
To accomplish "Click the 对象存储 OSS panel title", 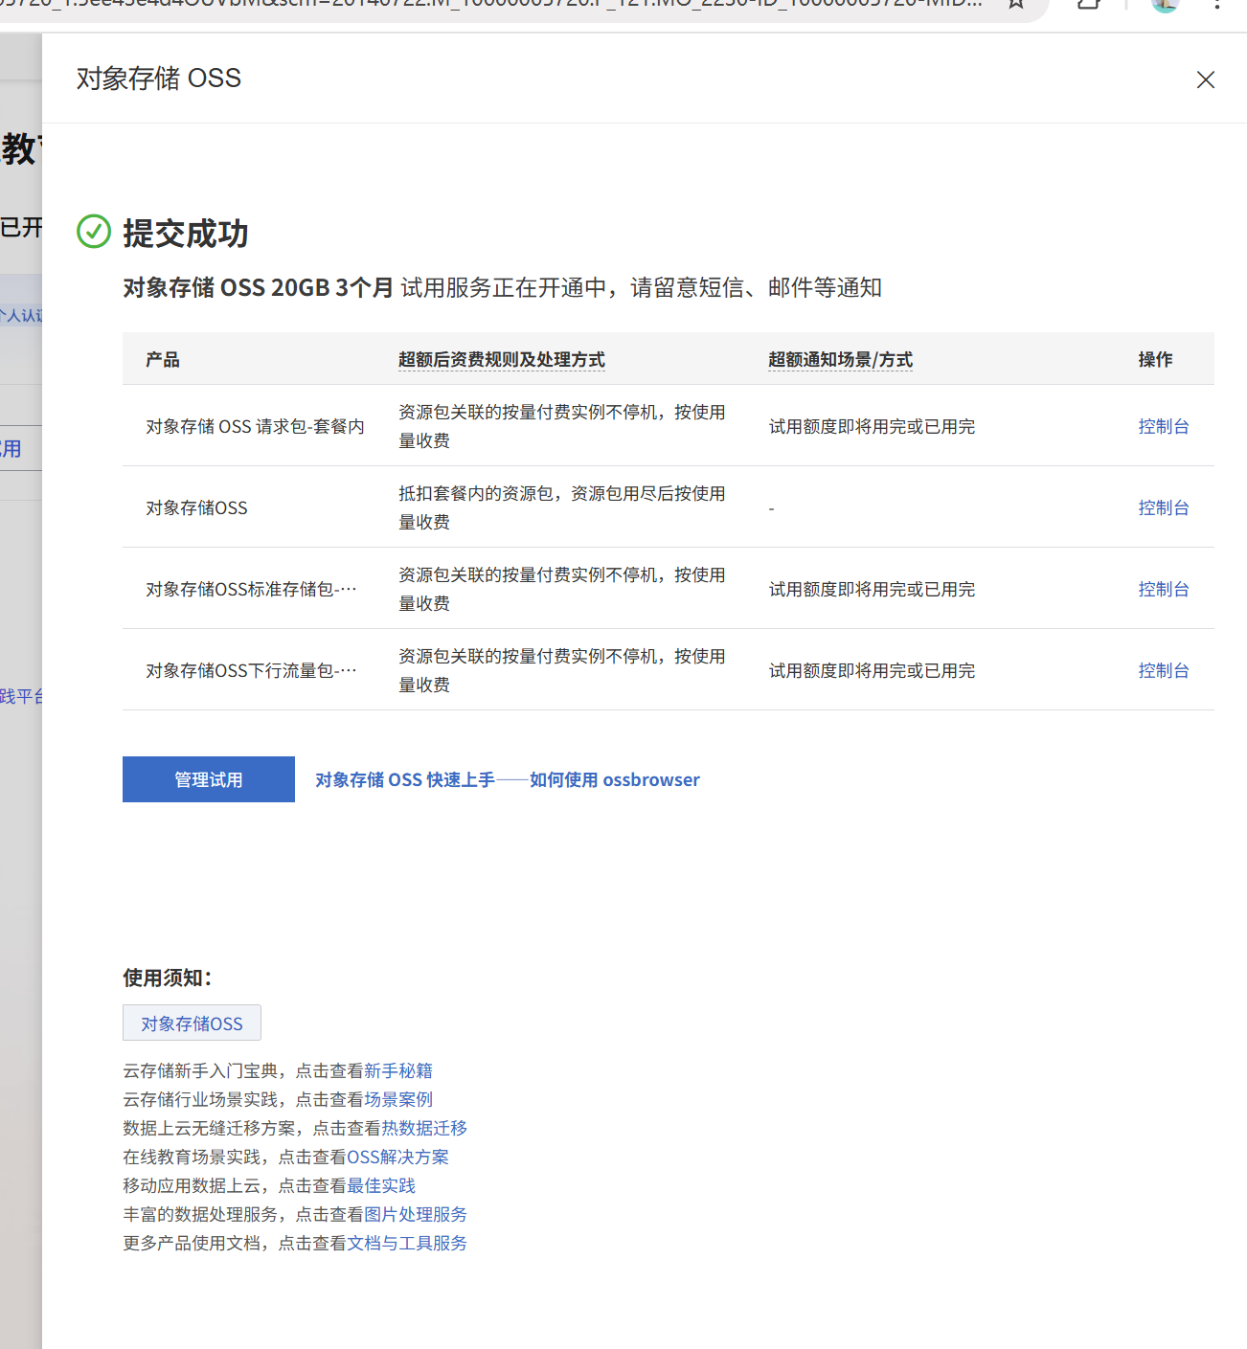I will click(x=159, y=79).
